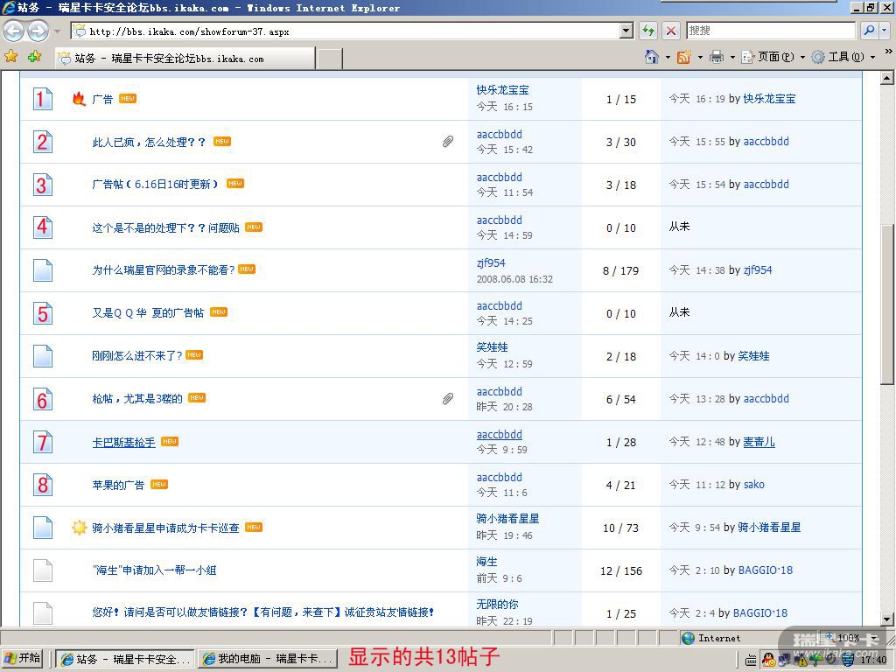Viewport: 896px width, 672px height.
Task: Open thread 此人已疯,怎么处理??
Action: click(149, 142)
